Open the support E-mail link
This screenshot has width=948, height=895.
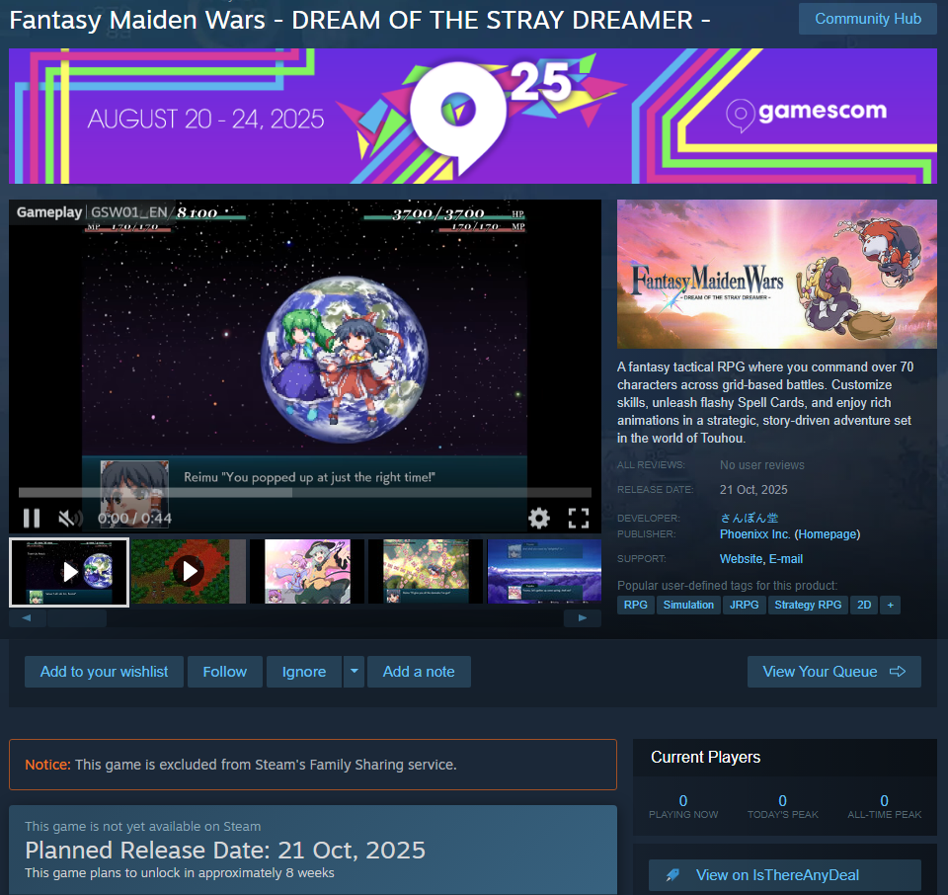(786, 559)
